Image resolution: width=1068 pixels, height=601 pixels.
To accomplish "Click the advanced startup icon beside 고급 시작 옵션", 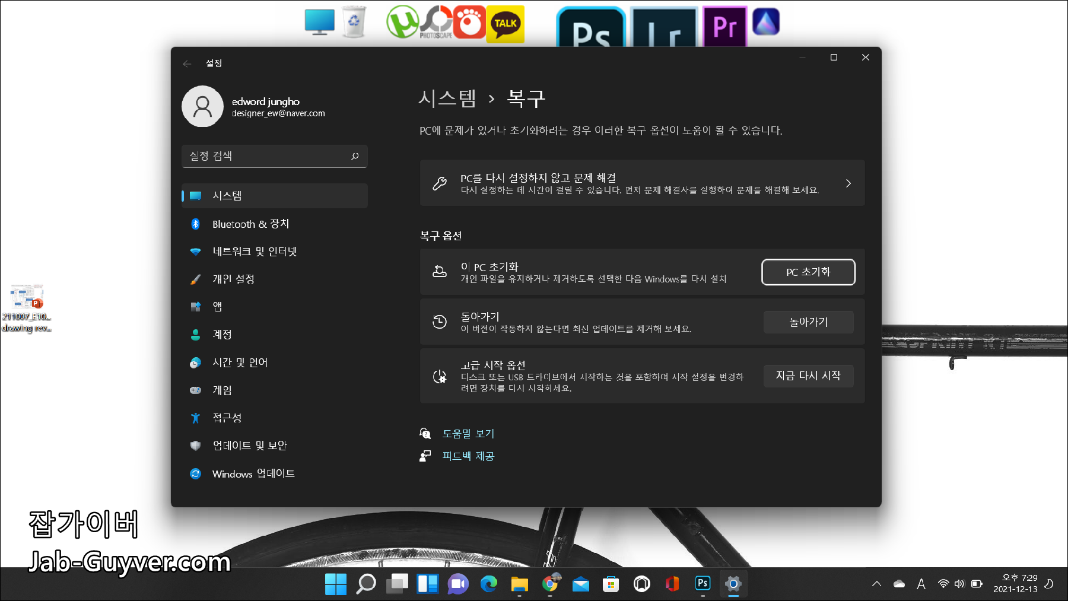I will [x=440, y=376].
